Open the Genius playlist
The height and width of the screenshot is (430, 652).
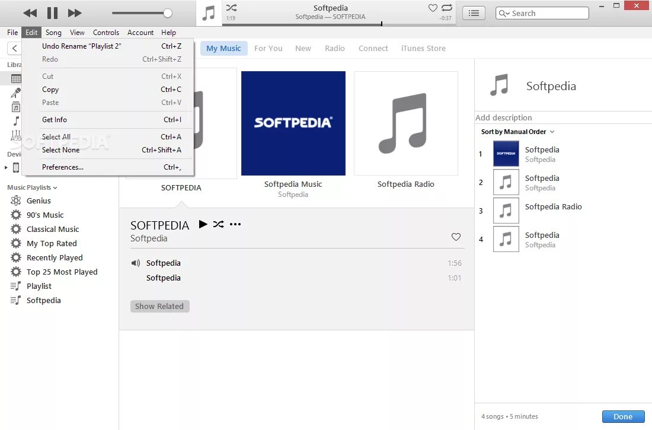point(39,200)
